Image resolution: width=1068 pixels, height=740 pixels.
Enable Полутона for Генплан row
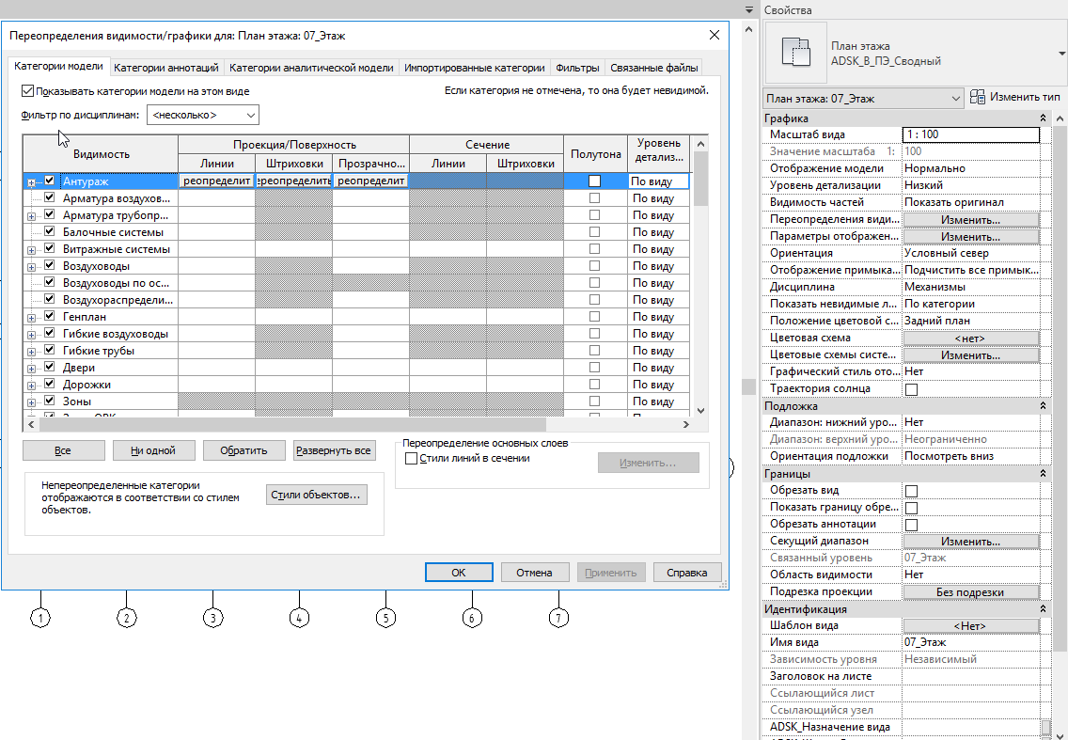click(594, 316)
